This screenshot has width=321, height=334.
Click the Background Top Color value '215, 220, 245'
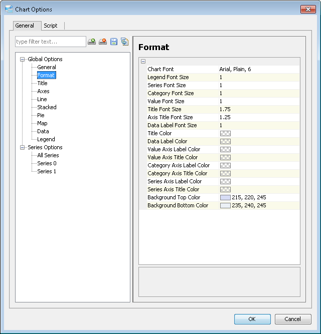(249, 197)
